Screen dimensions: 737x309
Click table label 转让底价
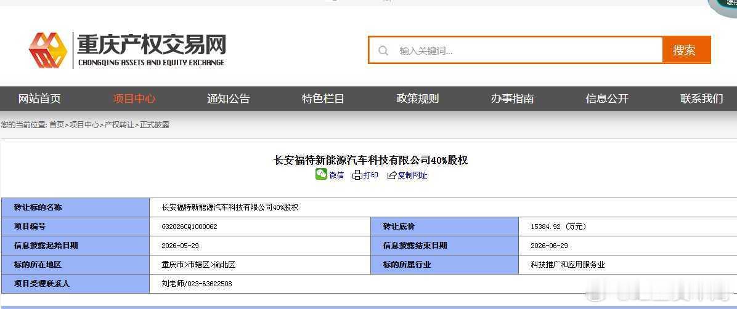399,227
